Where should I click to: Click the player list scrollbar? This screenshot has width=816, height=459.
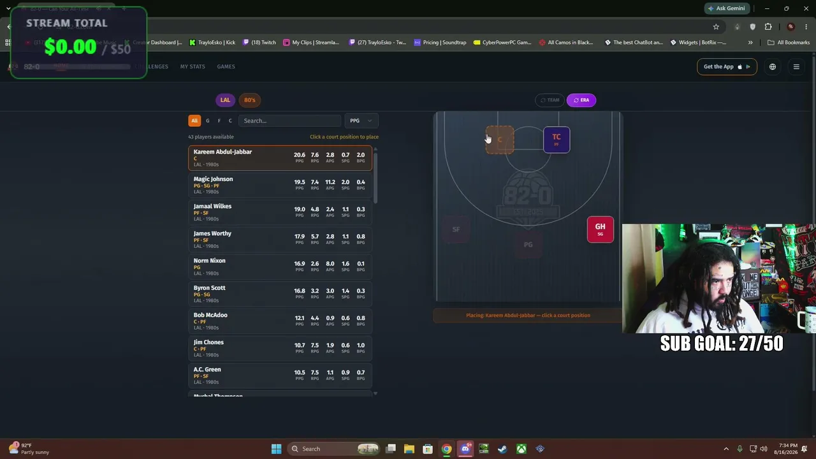tap(375, 178)
